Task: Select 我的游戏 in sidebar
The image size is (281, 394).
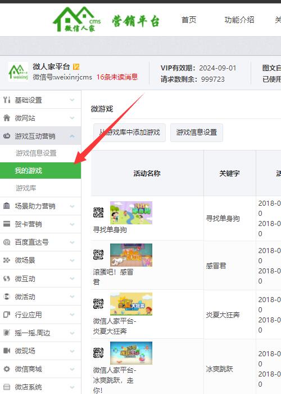Action: click(40, 171)
